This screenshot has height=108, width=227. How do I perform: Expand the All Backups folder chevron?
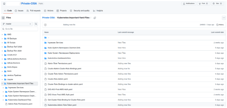pyautogui.click(x=2, y=39)
